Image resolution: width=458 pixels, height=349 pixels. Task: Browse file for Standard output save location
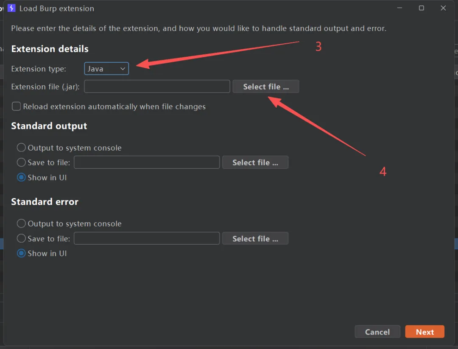255,162
